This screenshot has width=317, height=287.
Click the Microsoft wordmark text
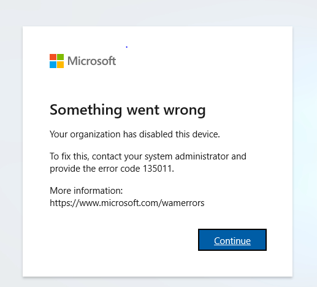pyautogui.click(x=92, y=61)
